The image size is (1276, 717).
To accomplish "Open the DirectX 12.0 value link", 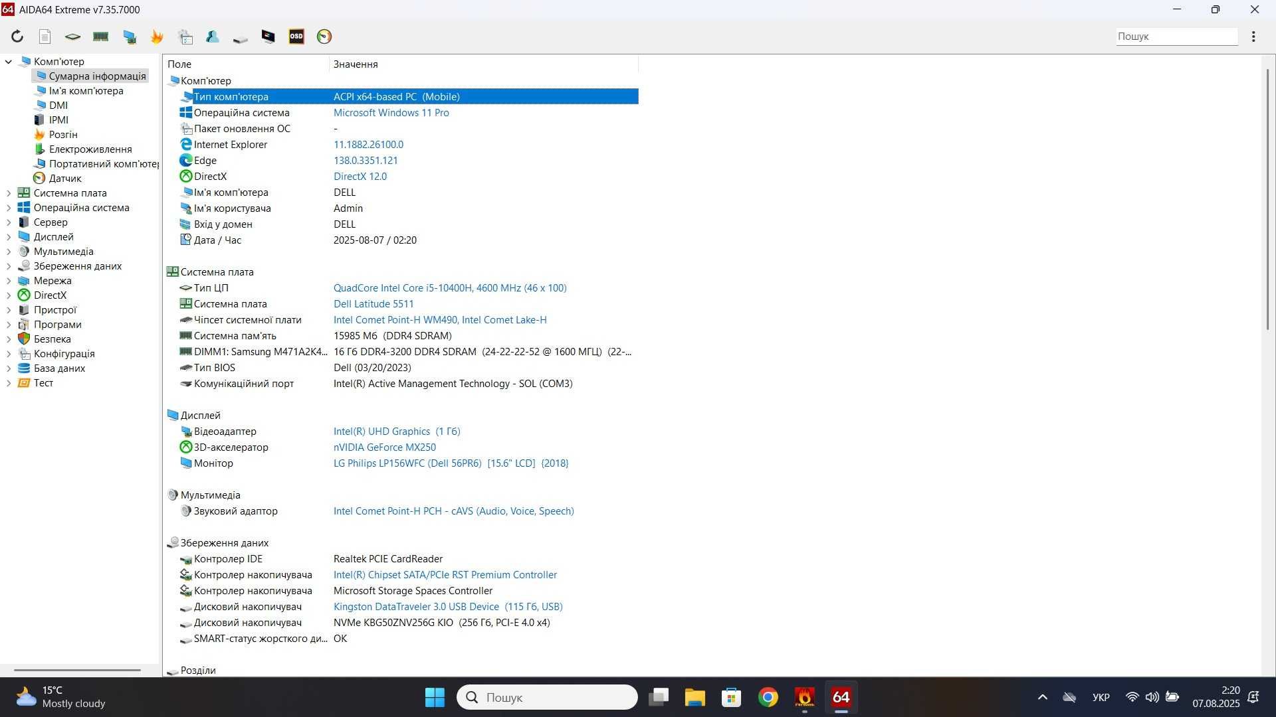I will pos(360,177).
